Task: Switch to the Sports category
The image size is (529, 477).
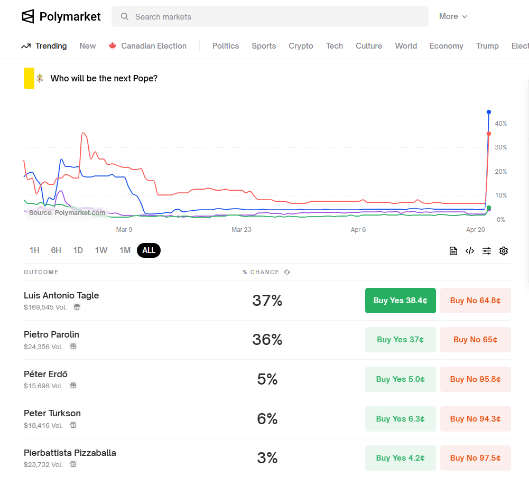Action: (x=264, y=46)
